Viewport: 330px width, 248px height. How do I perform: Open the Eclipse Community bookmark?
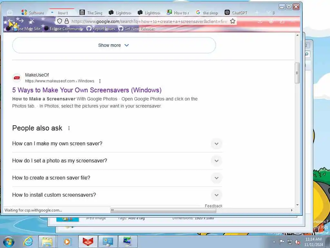(x=64, y=29)
